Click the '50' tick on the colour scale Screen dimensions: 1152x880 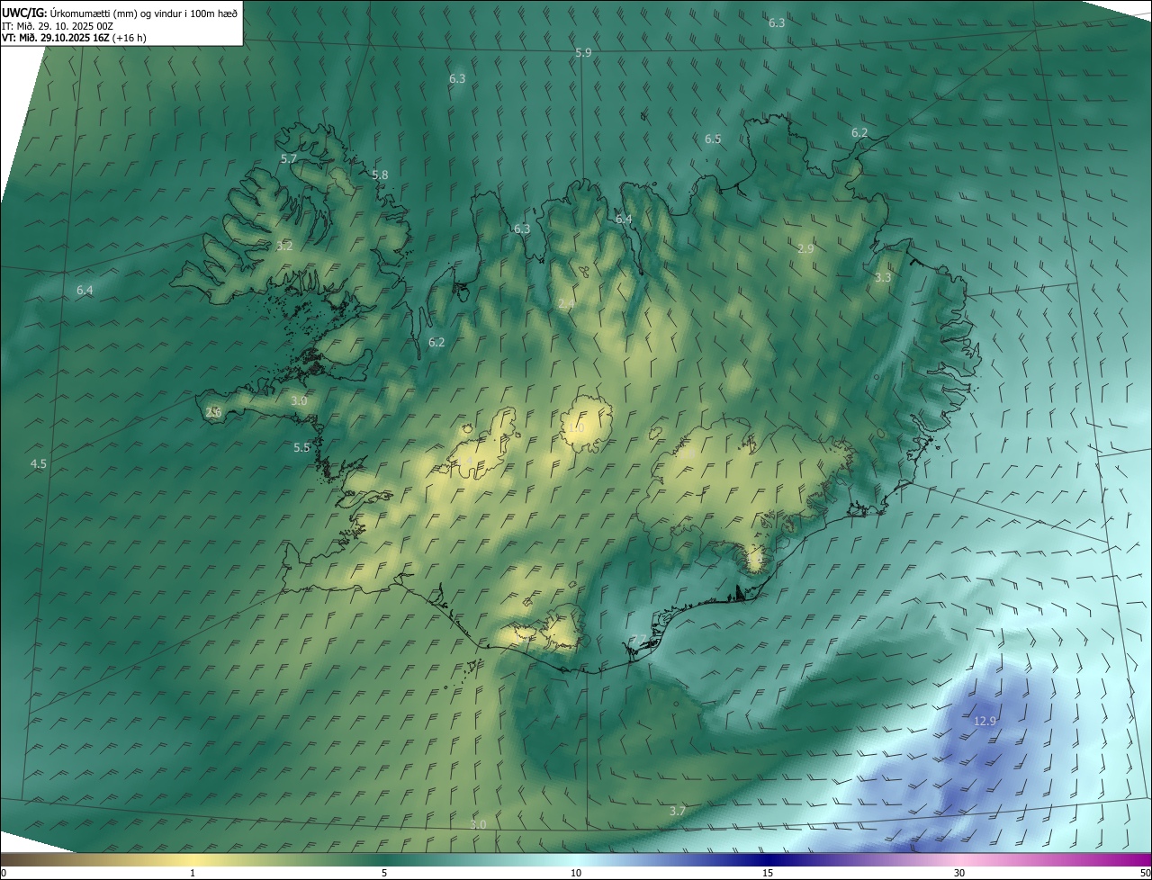pyautogui.click(x=1145, y=873)
